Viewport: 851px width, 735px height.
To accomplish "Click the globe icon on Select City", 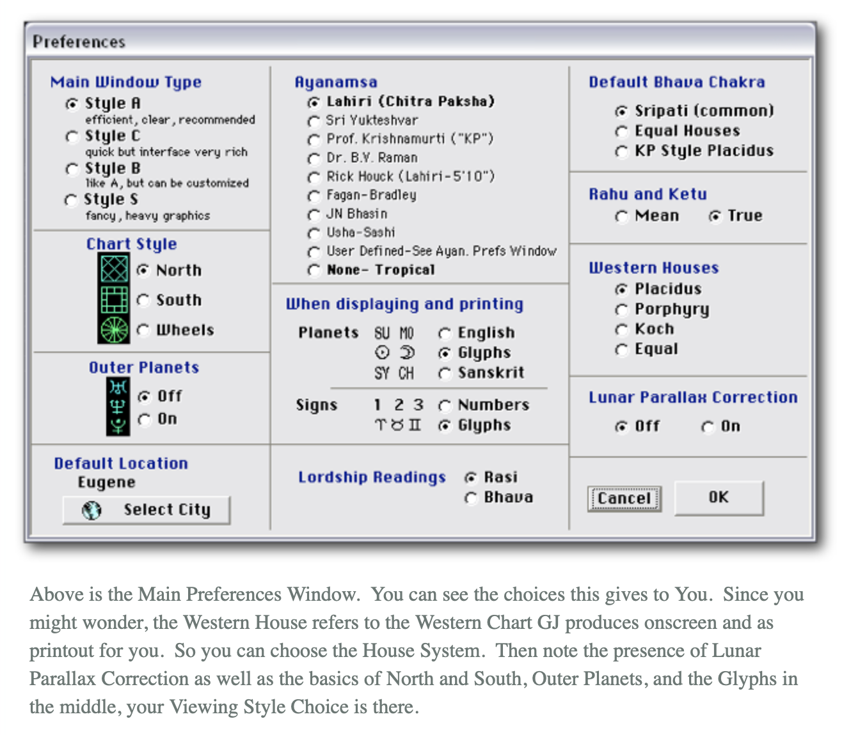I will click(x=91, y=510).
